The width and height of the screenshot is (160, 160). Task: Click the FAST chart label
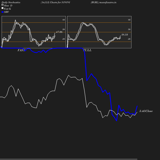[x=21, y=50]
